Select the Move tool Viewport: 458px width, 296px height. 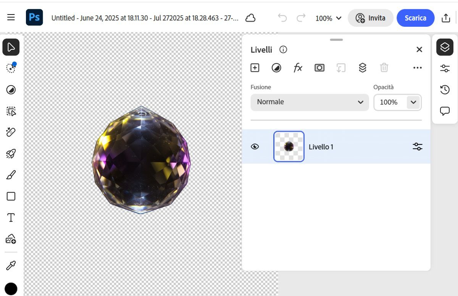coord(11,47)
